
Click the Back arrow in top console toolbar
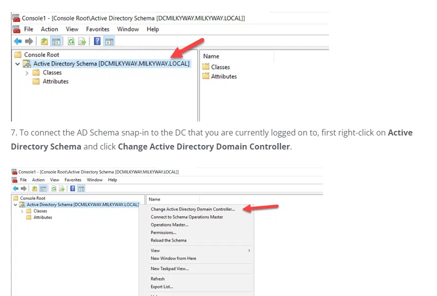coord(17,41)
